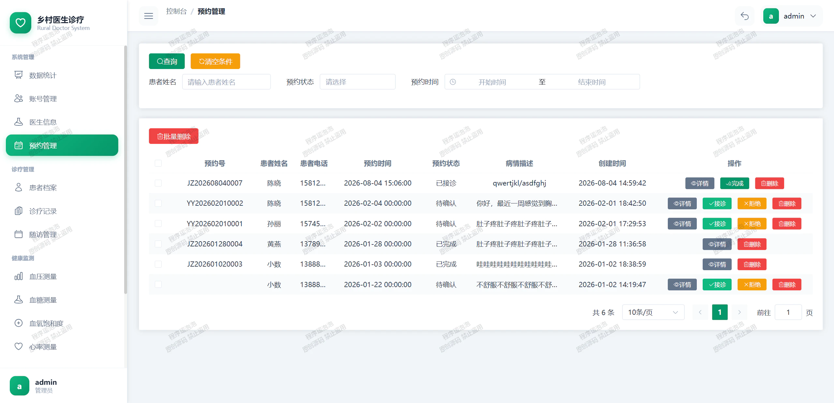Click 删除 for appointment YY202602010002
Screen dimensions: 834x403
tap(787, 203)
